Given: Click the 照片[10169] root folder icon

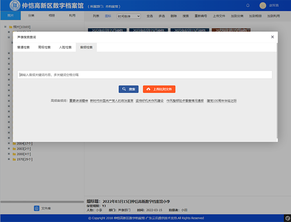Looking at the screenshot, I should 10,27.
